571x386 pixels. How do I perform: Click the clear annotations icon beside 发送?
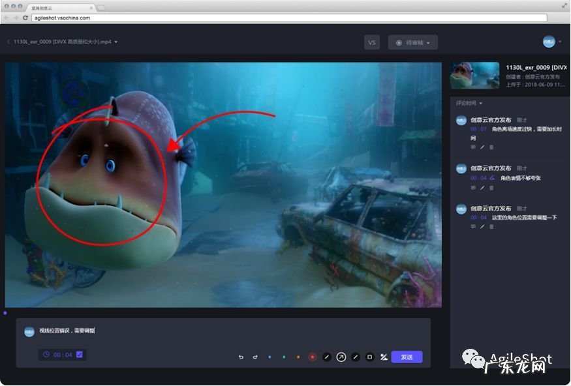pos(384,357)
